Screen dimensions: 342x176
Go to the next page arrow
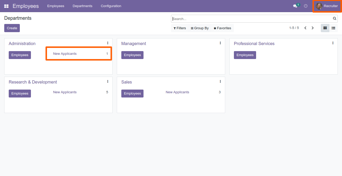313,28
